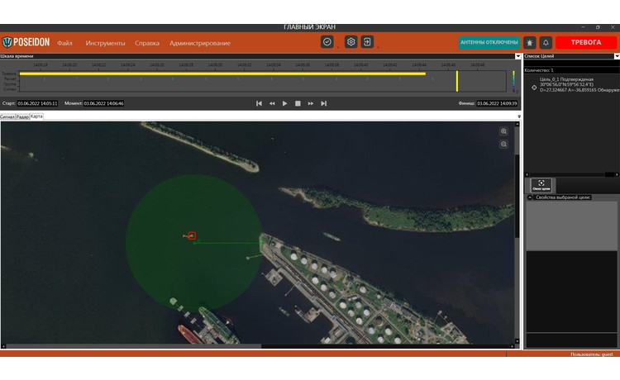
Task: Click the checkmark circle icon in header
Action: click(x=327, y=42)
